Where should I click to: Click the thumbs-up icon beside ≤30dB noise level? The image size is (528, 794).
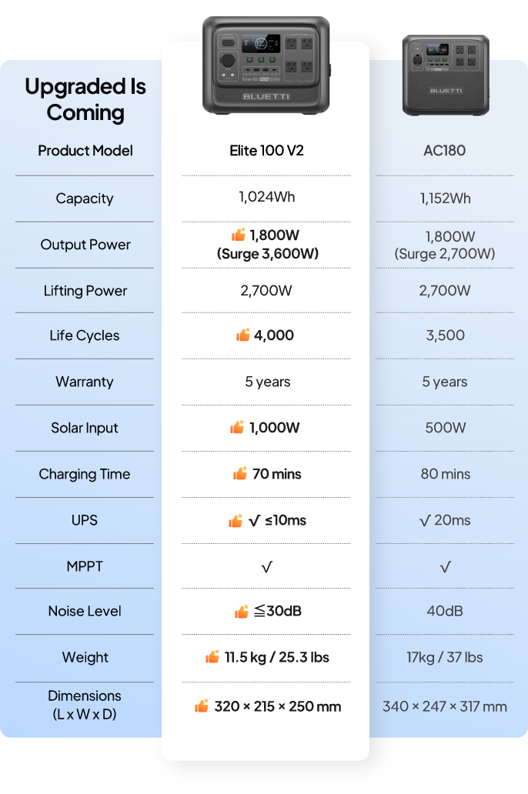242,611
